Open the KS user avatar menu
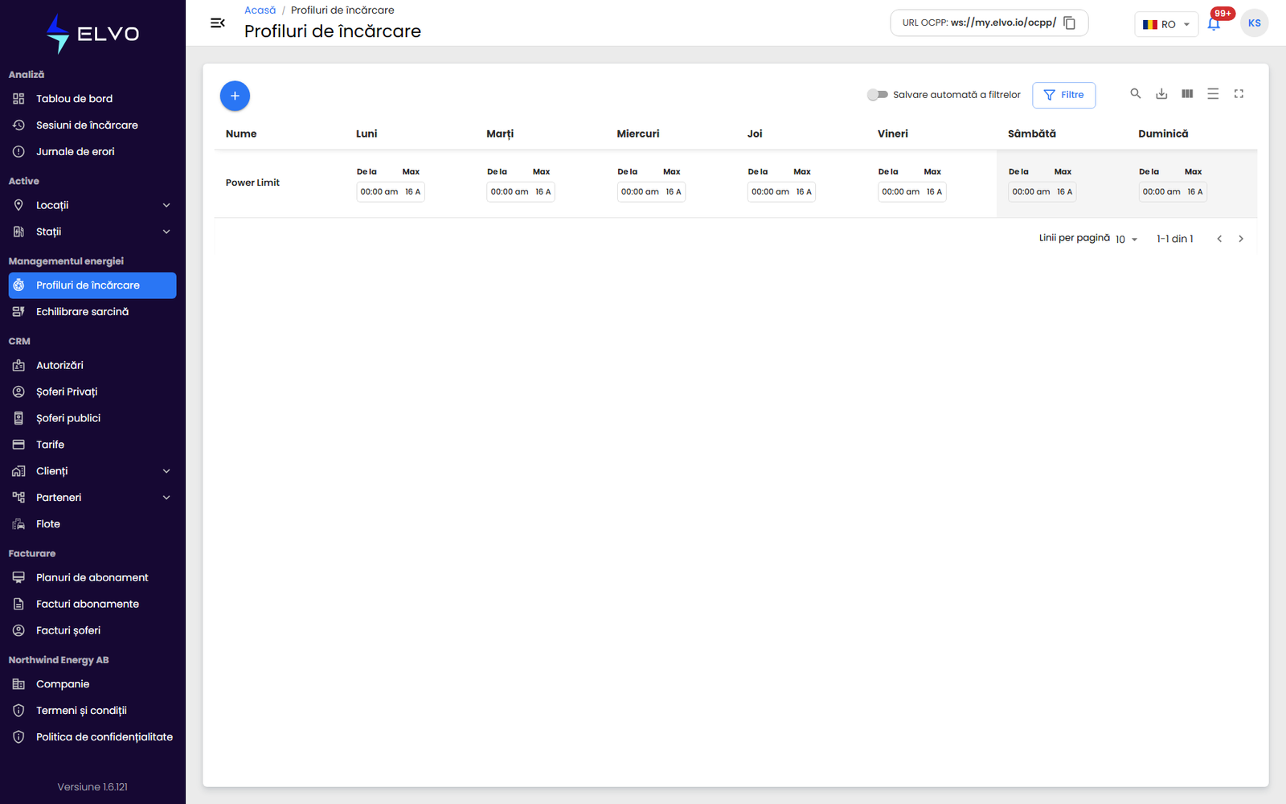The width and height of the screenshot is (1286, 804). coord(1254,23)
